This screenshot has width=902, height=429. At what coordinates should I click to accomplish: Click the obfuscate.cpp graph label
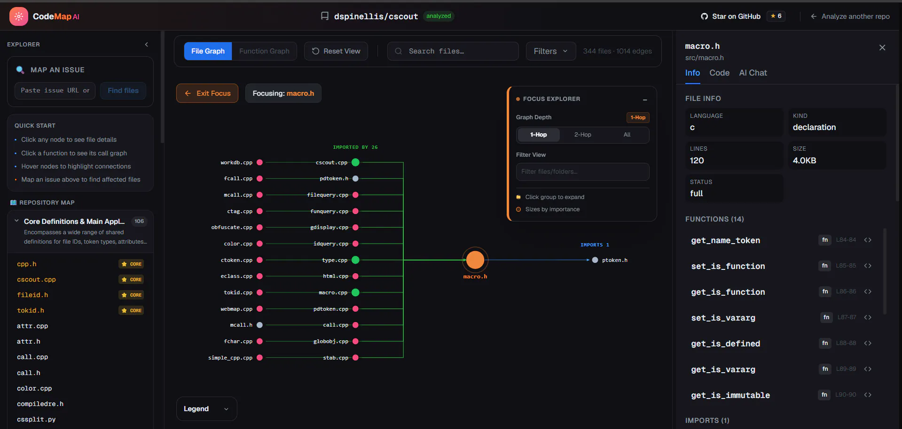[x=232, y=227]
